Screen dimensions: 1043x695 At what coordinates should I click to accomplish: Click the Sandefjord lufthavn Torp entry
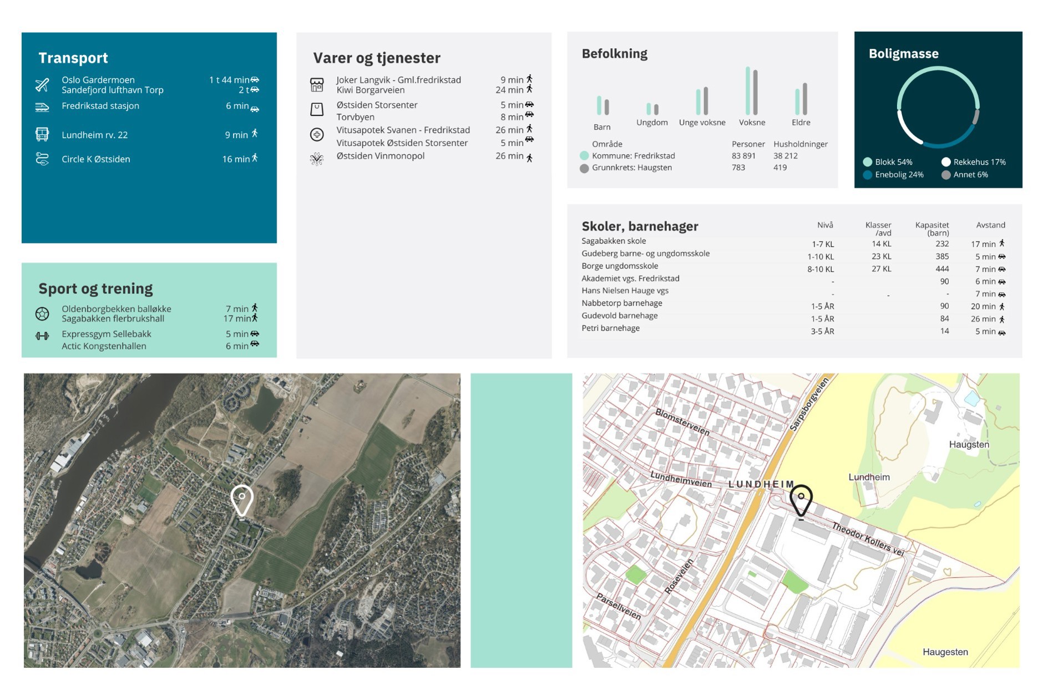[113, 90]
